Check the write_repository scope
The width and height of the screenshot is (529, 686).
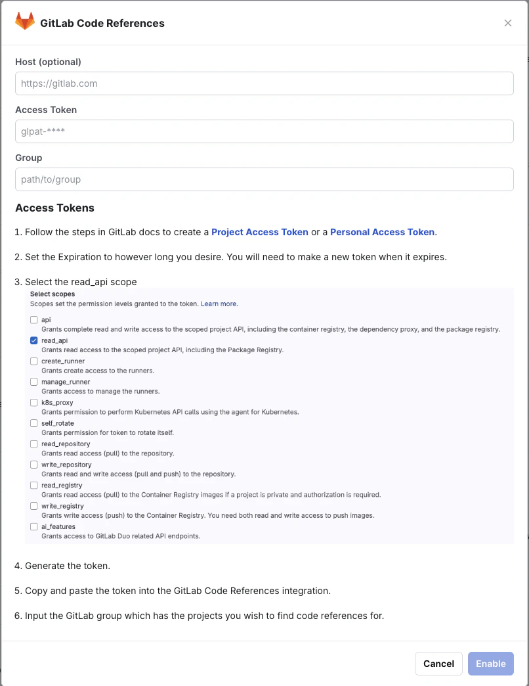tap(33, 464)
